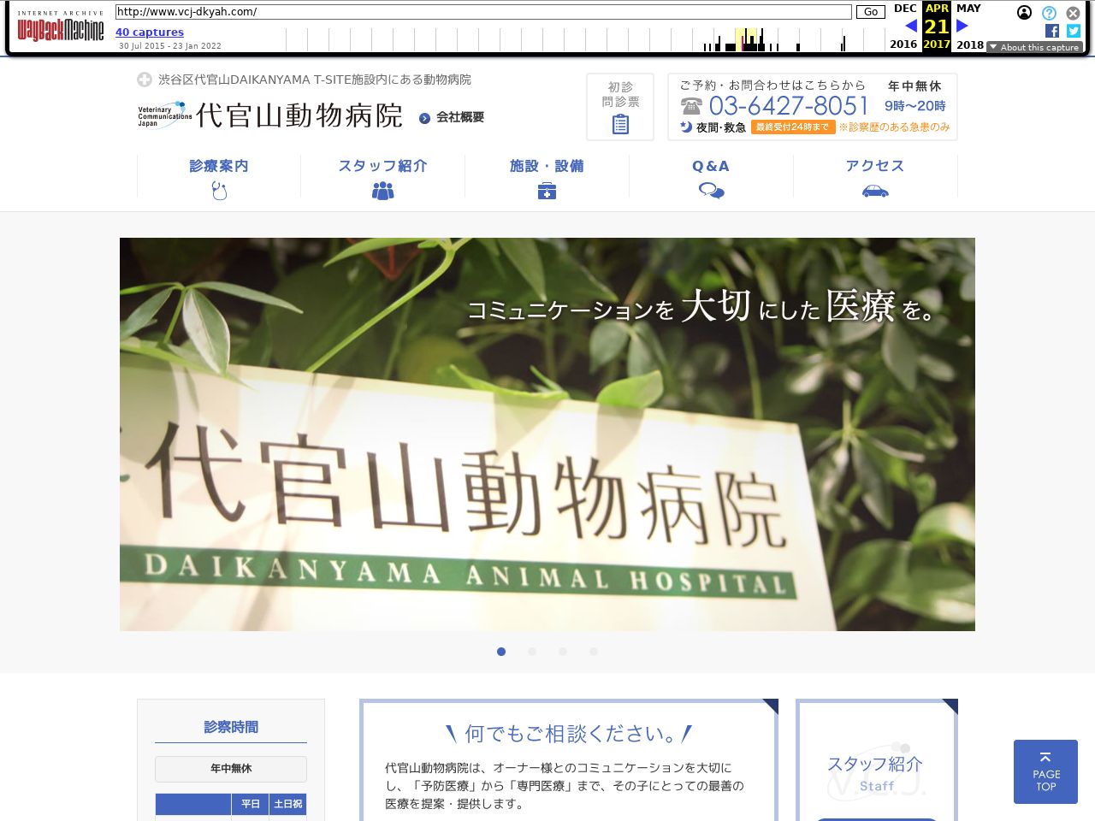Click the Wayback Machine logo
Viewport: 1095px width, 821px height.
click(61, 28)
